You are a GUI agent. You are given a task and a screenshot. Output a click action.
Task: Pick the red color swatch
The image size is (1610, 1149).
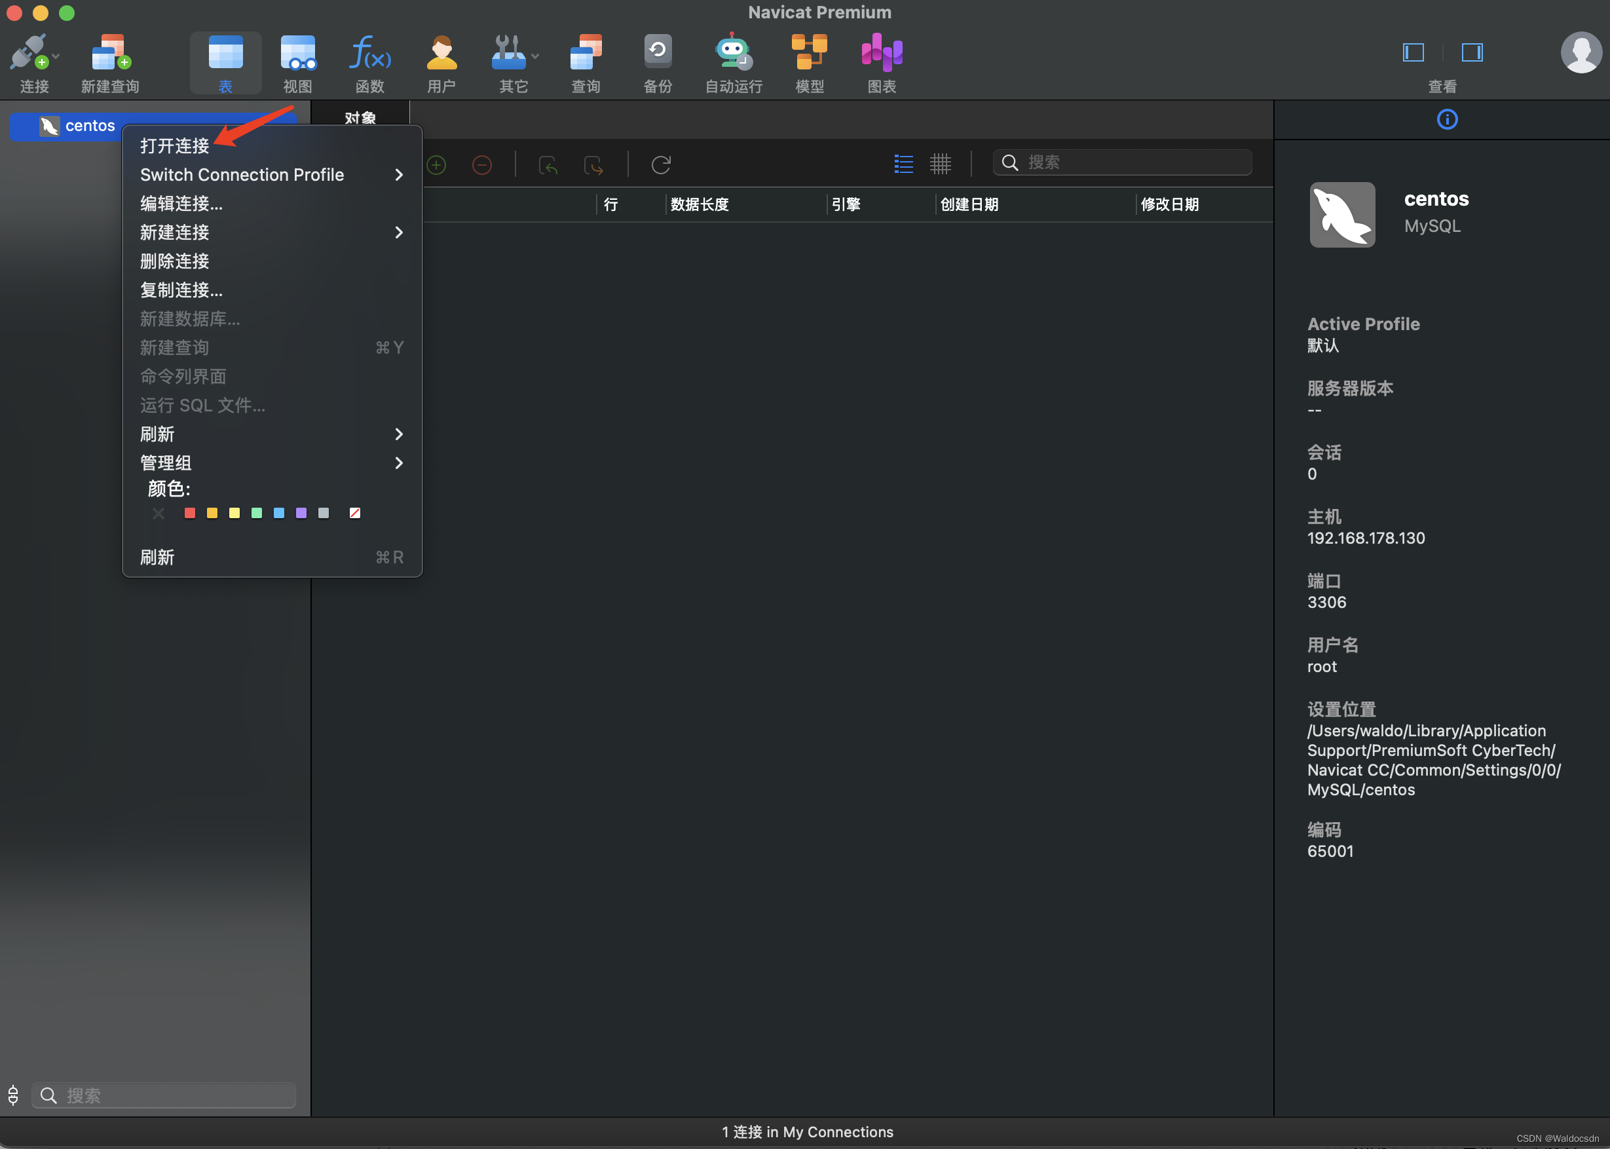click(189, 513)
